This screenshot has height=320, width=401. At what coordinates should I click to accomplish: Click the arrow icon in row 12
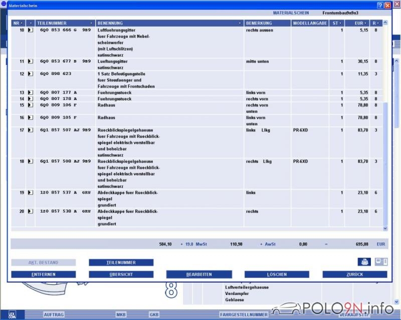30,74
